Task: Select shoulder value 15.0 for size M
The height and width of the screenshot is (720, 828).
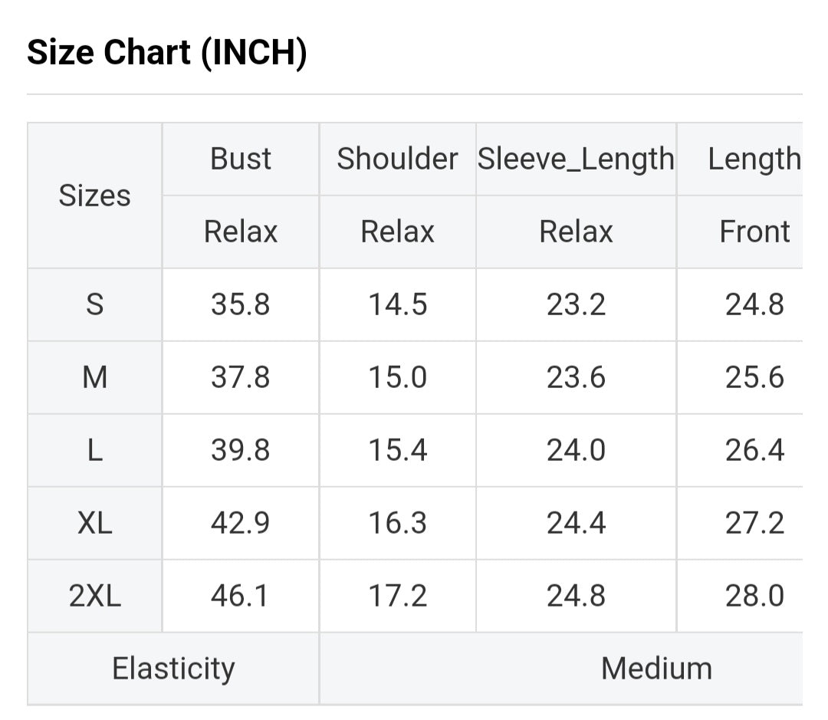Action: [397, 377]
